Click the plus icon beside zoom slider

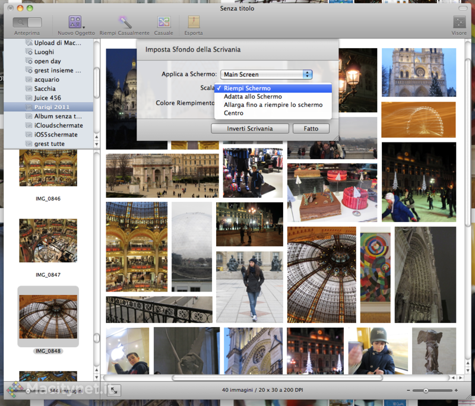(455, 391)
